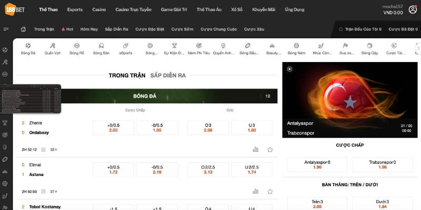Switch to the Trong Trận heading tab
This screenshot has width=421, height=210.
click(x=127, y=76)
